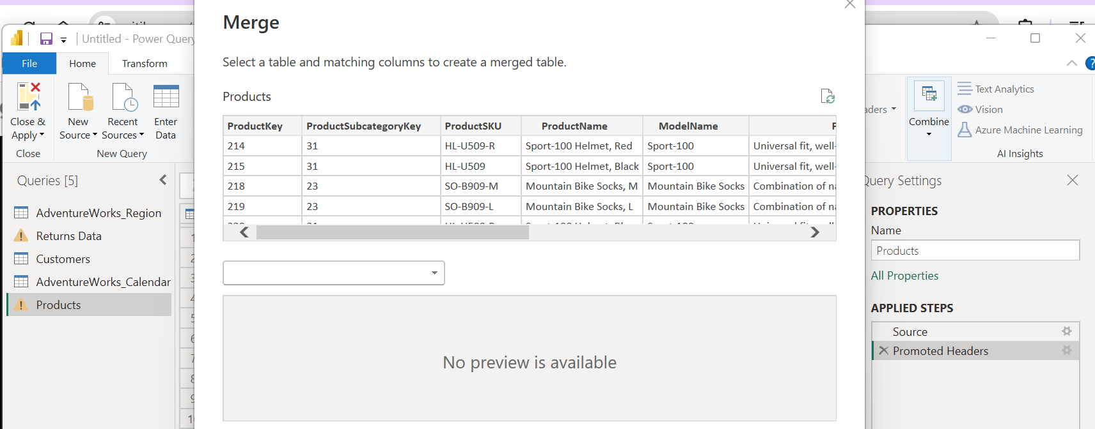Click the Products query warning icon

tap(21, 305)
